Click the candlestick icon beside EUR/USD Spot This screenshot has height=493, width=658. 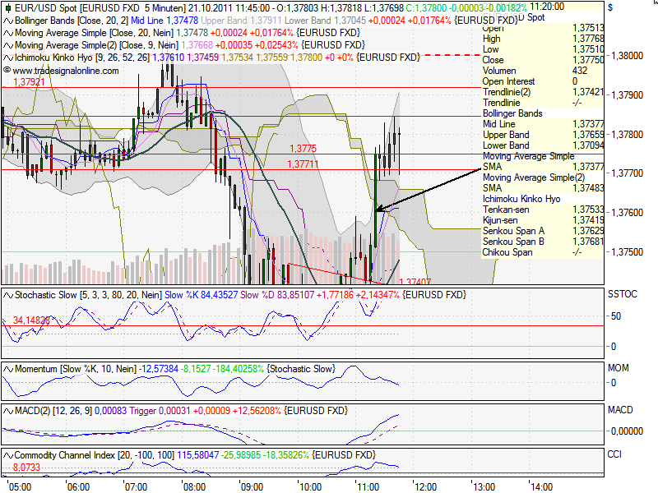pyautogui.click(x=7, y=7)
